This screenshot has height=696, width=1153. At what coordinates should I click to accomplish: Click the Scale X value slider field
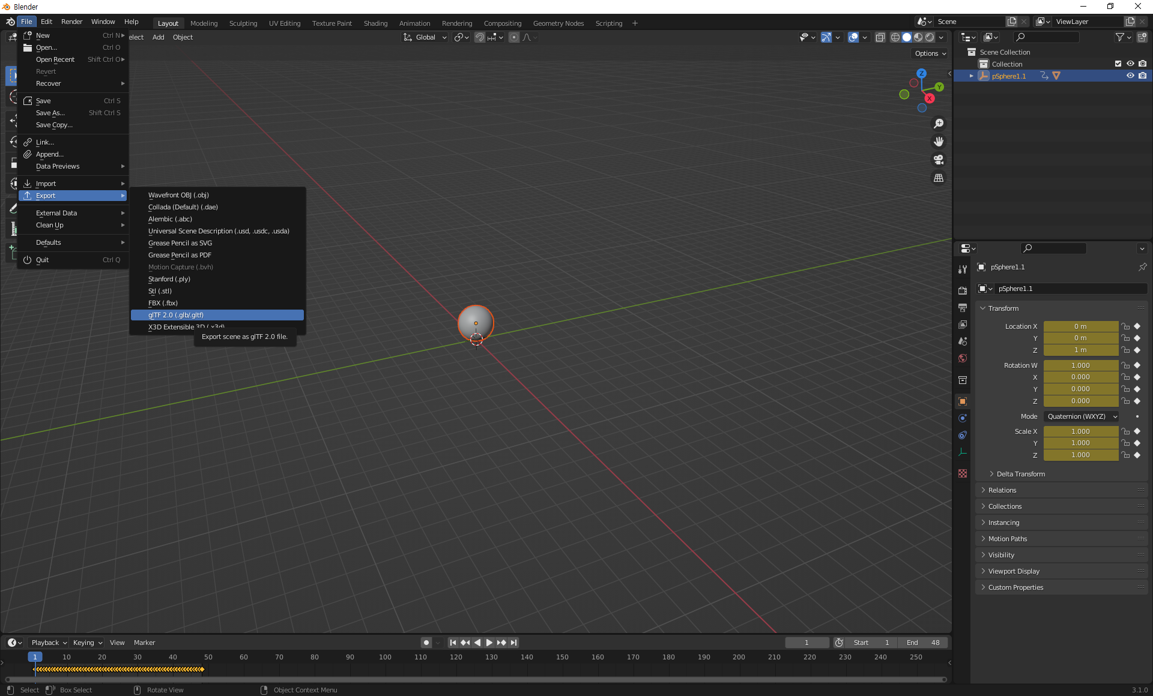[1080, 431]
